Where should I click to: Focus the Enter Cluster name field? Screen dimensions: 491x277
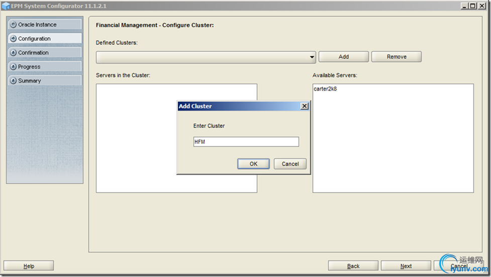point(246,142)
